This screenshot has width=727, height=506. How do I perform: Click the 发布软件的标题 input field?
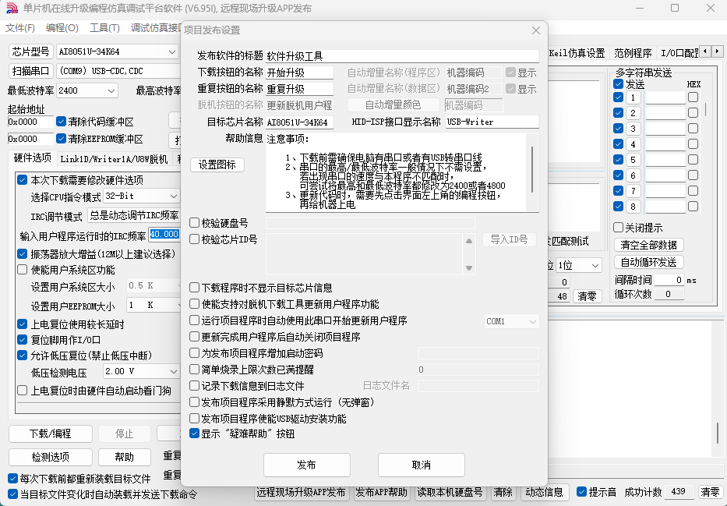click(401, 56)
